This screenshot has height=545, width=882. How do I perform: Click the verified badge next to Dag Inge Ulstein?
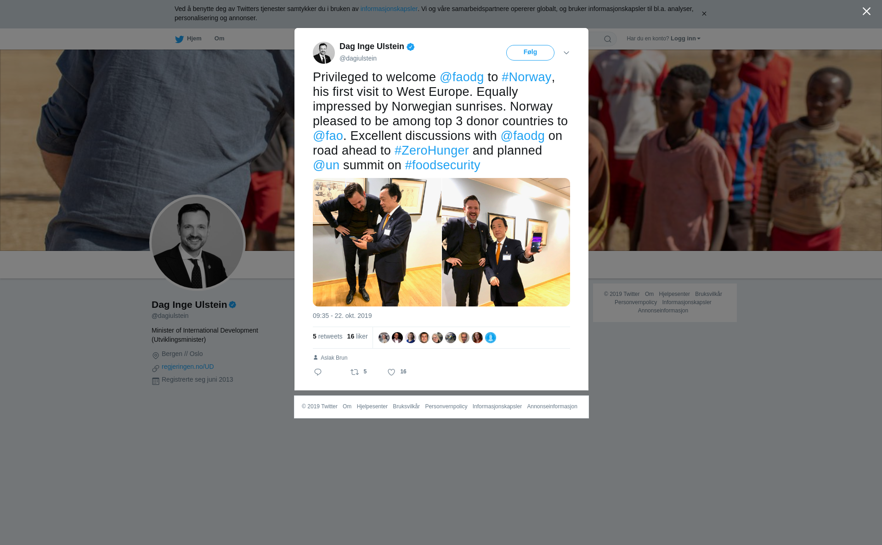[411, 47]
